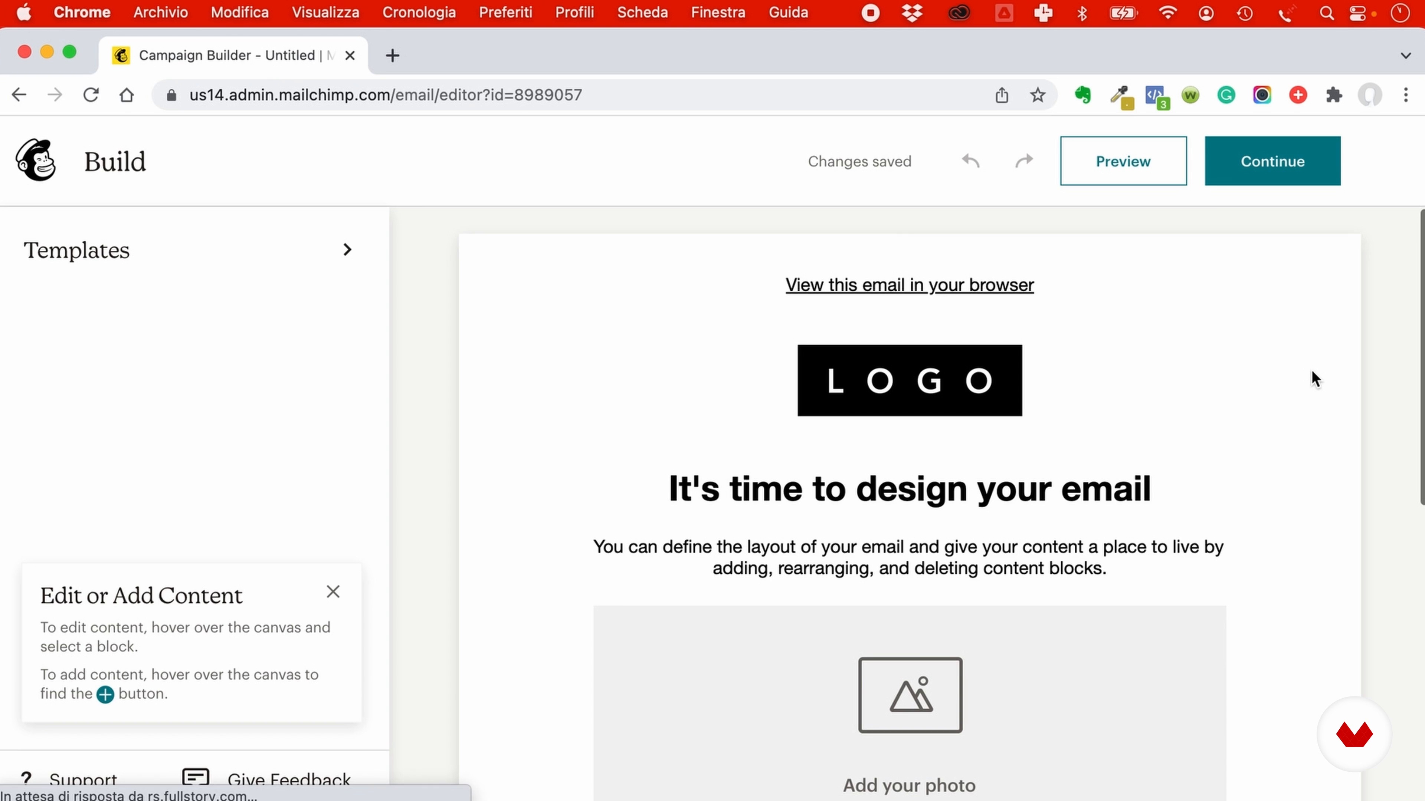
Task: Open View this email in your browser link
Action: pyautogui.click(x=910, y=285)
